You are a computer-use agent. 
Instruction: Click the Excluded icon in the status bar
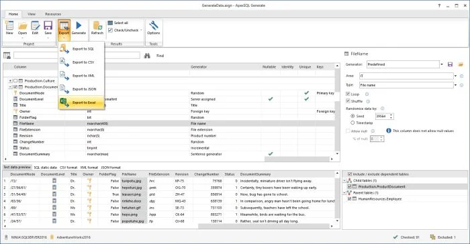pos(432,237)
